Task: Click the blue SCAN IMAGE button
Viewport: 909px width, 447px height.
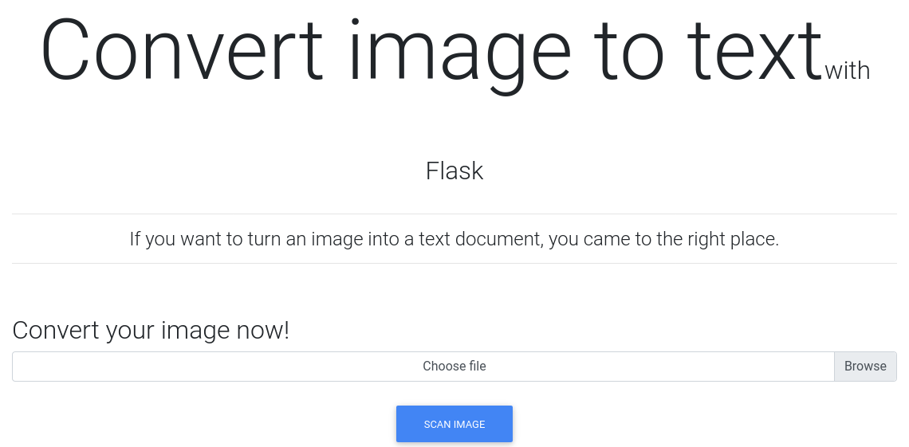Action: coord(454,424)
